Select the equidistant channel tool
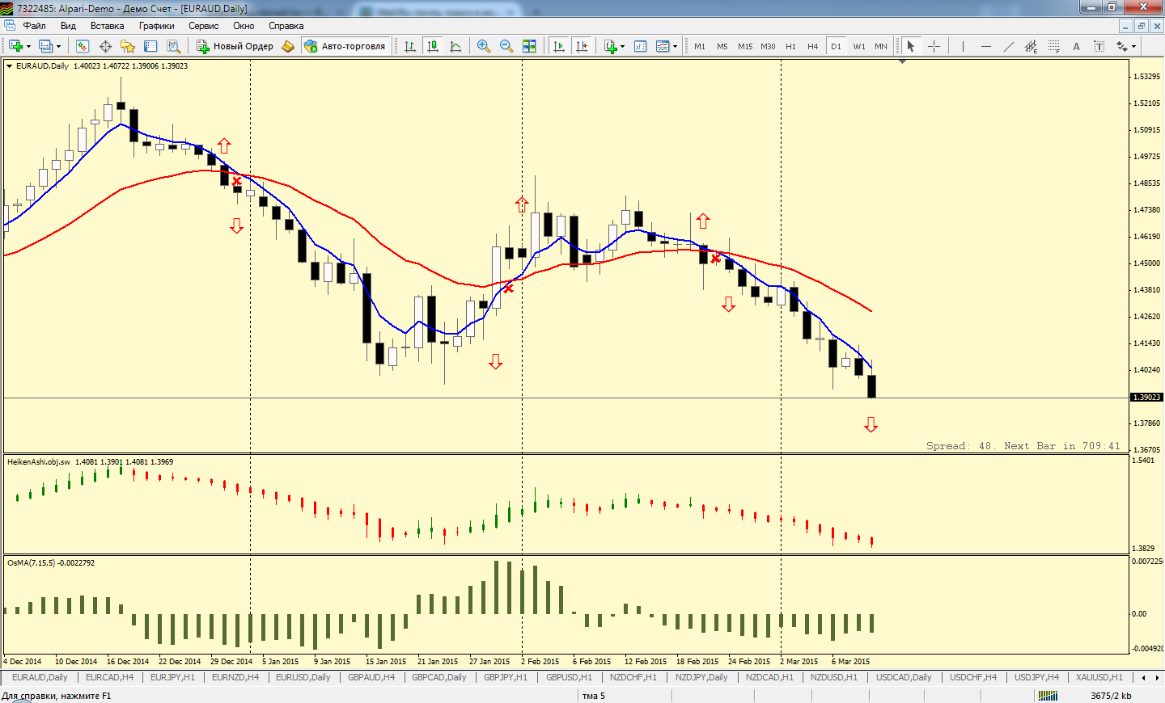 pyautogui.click(x=1031, y=46)
